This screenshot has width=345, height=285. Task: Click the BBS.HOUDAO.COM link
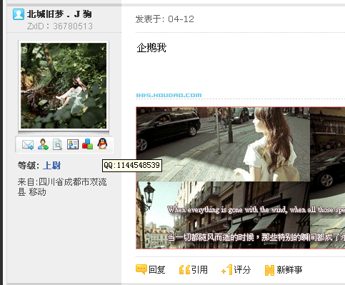(169, 95)
